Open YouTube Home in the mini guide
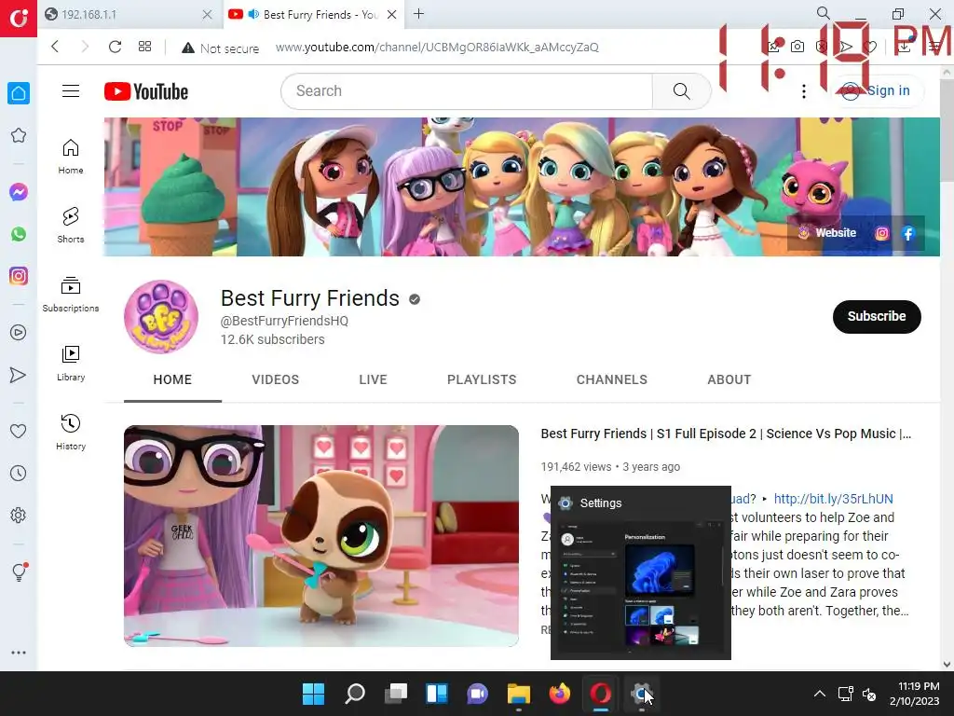The height and width of the screenshot is (716, 954). (x=71, y=157)
